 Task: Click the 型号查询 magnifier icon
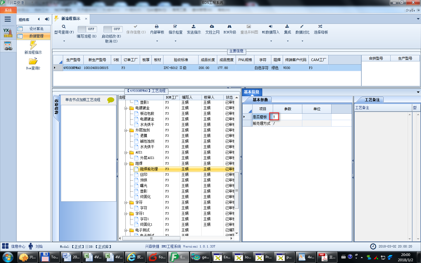[64, 27]
